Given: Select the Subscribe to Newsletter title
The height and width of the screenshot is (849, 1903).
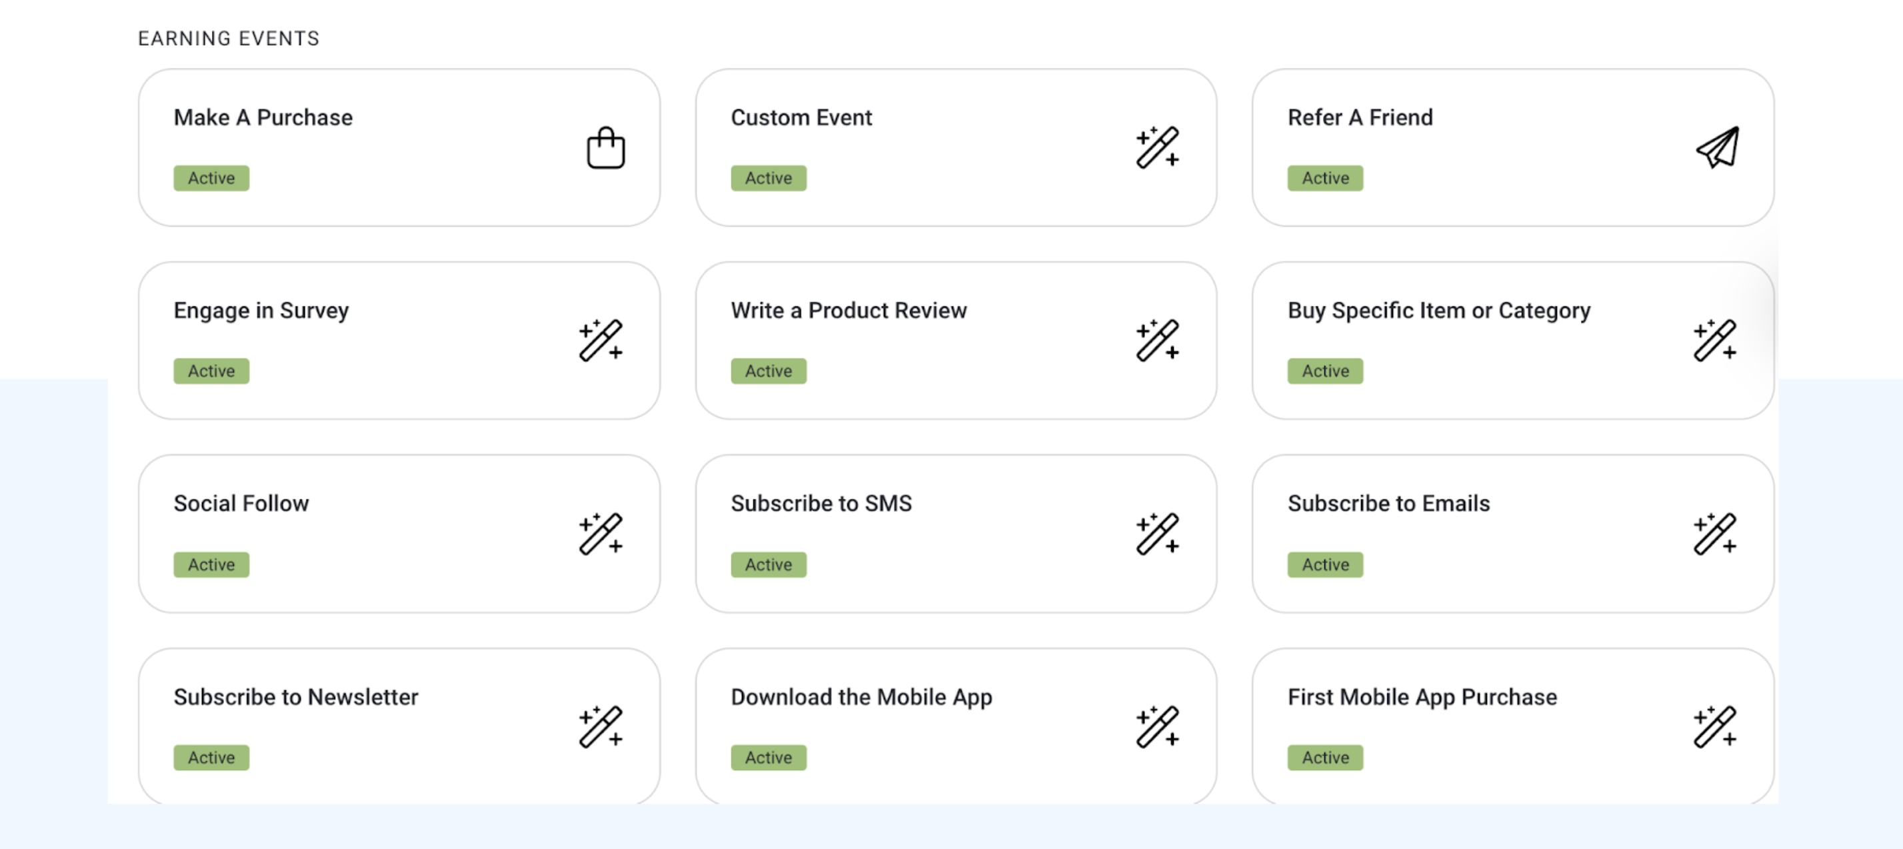Looking at the screenshot, I should coord(295,697).
